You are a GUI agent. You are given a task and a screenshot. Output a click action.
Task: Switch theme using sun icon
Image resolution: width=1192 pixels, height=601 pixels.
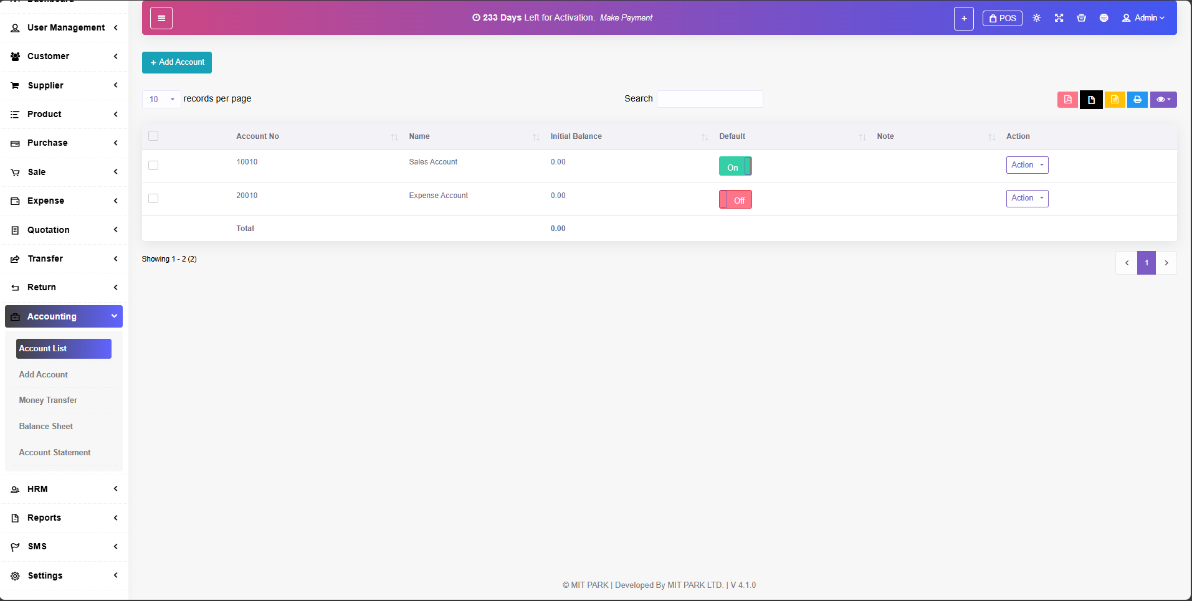point(1036,18)
